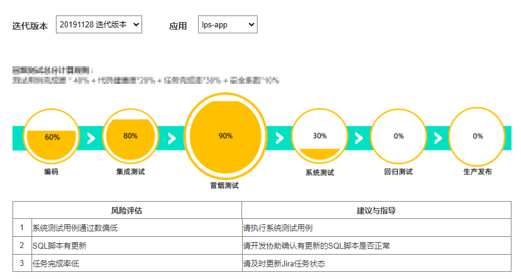Select the 系统测试 30% stage circle

pos(319,136)
